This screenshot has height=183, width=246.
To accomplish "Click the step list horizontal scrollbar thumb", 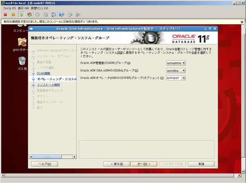I will tap(47, 157).
